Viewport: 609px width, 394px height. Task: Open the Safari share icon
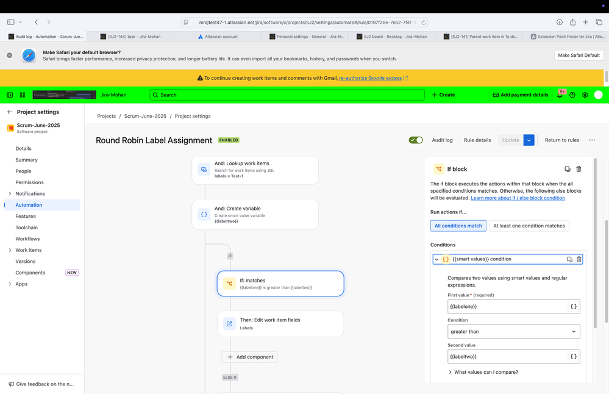pyautogui.click(x=572, y=22)
